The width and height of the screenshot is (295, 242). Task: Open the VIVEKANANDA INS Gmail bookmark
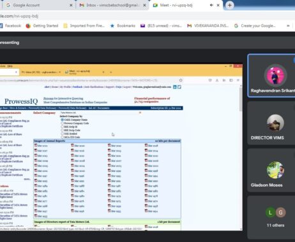[208, 25]
